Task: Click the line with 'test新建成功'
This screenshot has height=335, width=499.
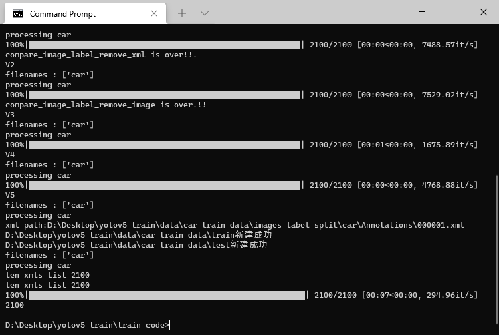Action: pyautogui.click(x=136, y=245)
